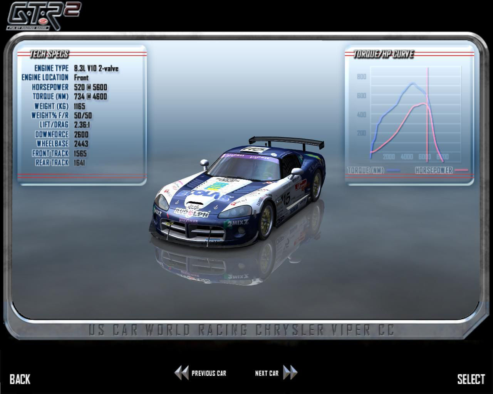Click the TORQUE (NM) graph legend
493x394 pixels.
(366, 170)
